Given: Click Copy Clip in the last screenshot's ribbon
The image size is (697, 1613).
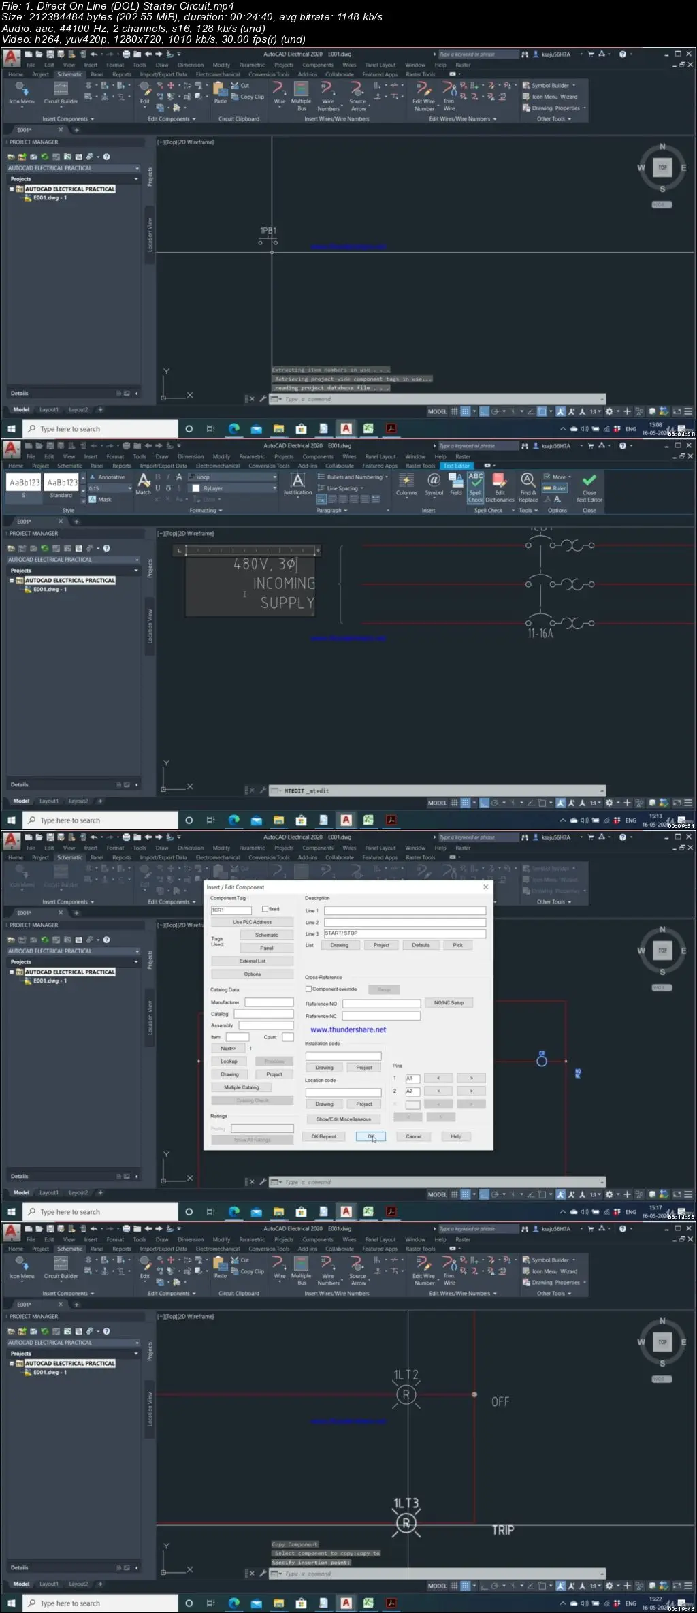Looking at the screenshot, I should [248, 1271].
